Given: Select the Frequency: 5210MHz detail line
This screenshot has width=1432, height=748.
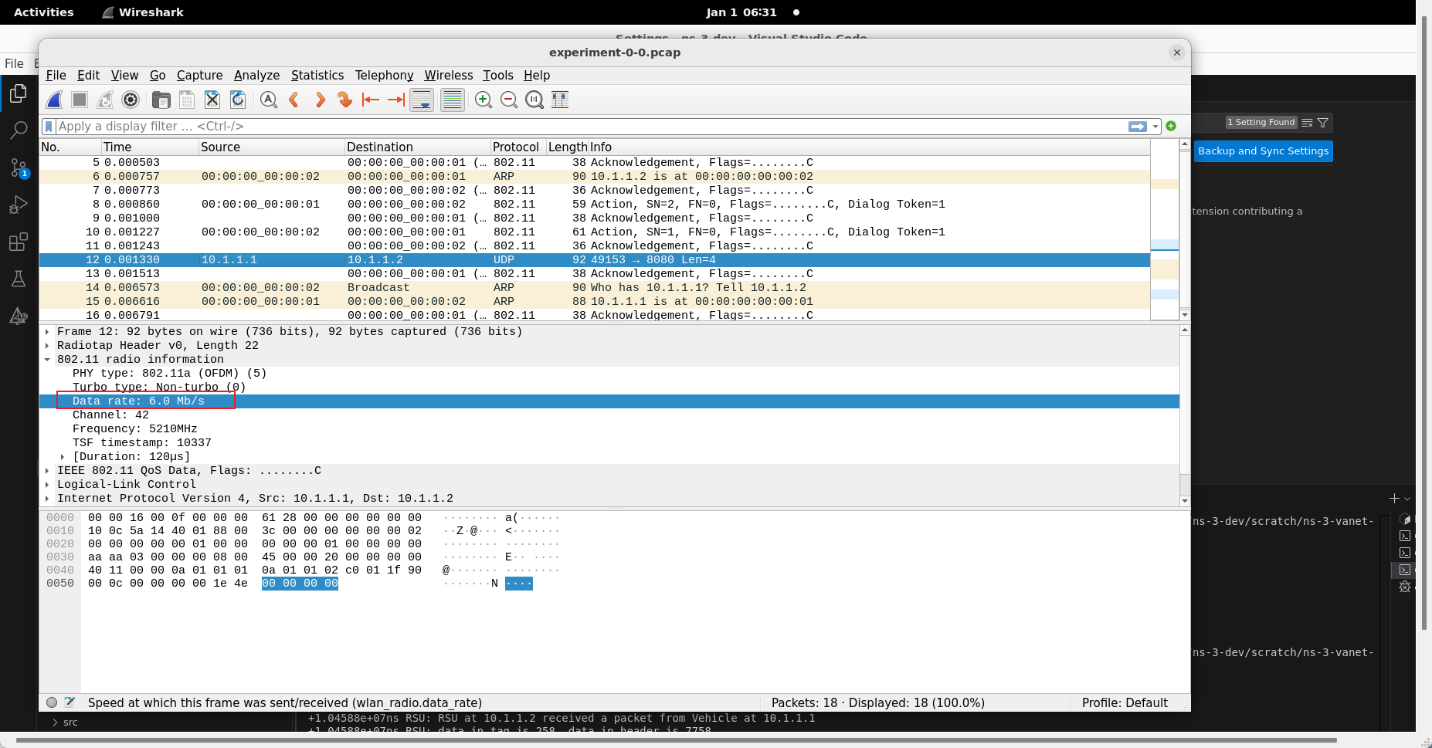Looking at the screenshot, I should click(134, 429).
